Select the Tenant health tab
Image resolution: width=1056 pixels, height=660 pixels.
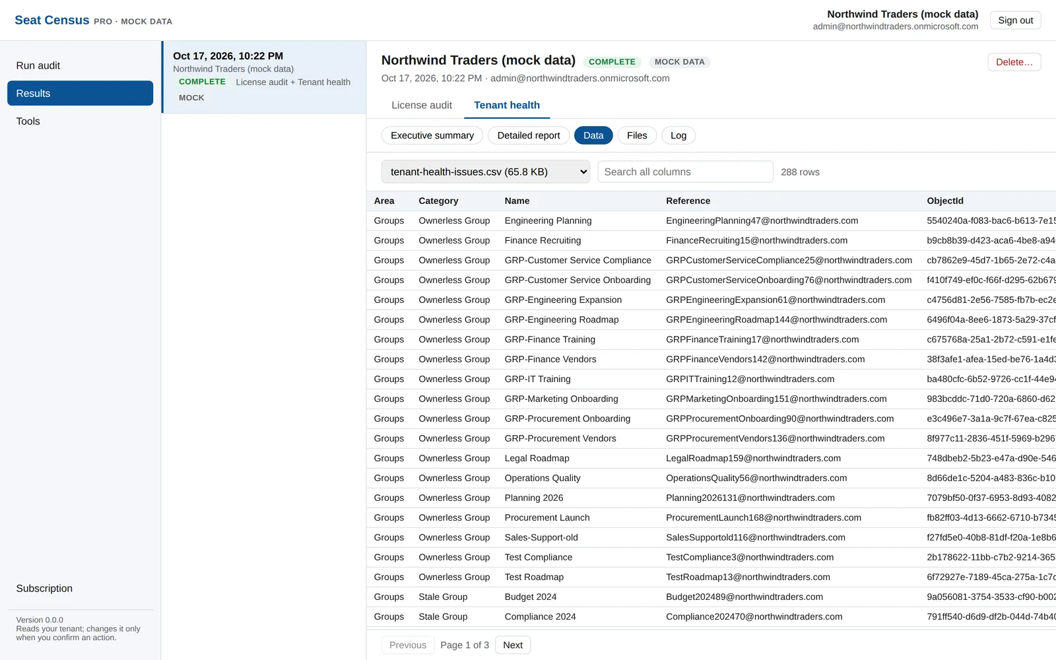pyautogui.click(x=507, y=105)
